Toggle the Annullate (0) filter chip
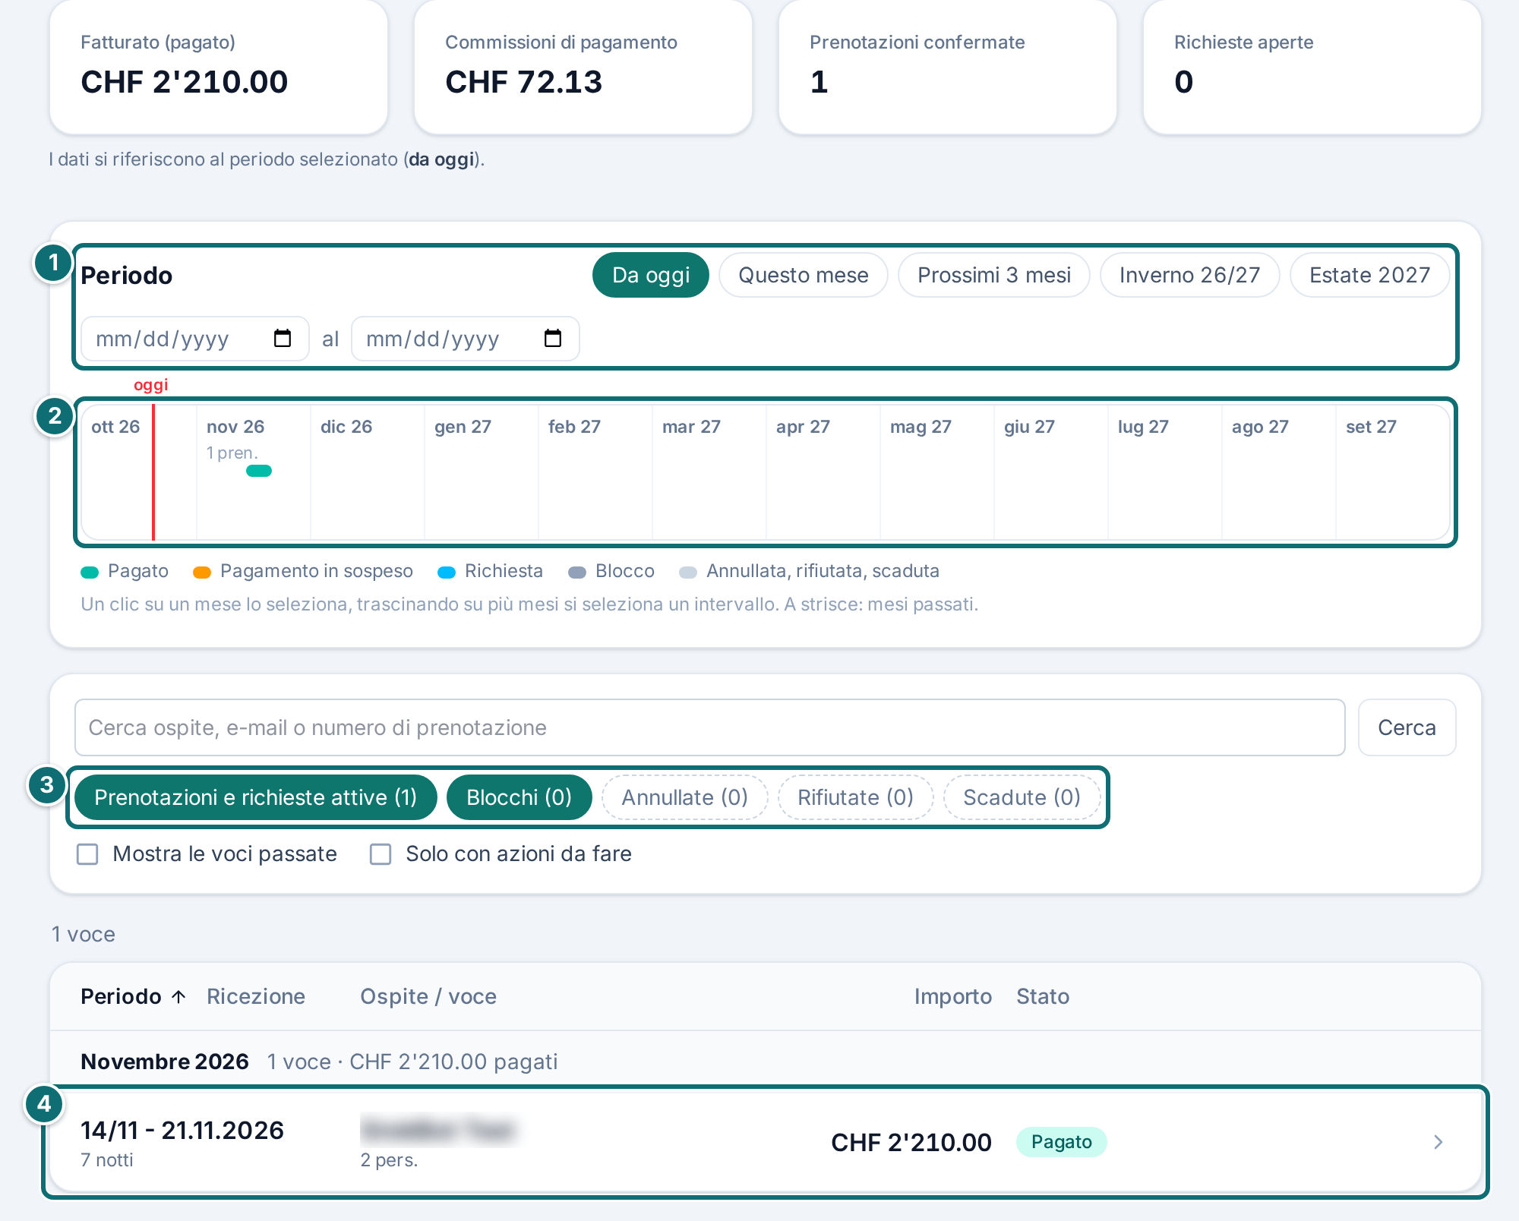 pyautogui.click(x=684, y=797)
